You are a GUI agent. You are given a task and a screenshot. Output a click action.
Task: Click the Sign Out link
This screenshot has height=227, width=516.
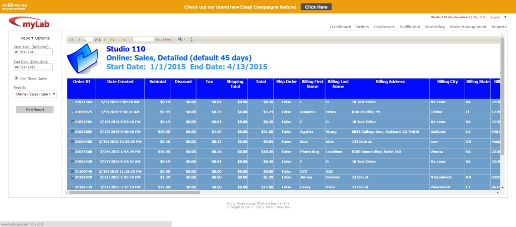tap(479, 17)
